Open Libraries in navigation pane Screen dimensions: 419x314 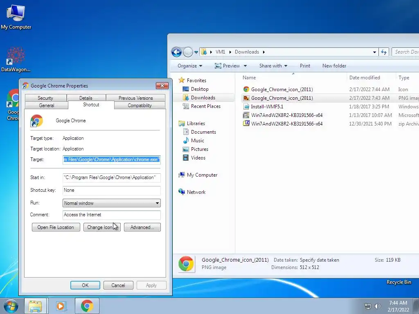pyautogui.click(x=196, y=123)
